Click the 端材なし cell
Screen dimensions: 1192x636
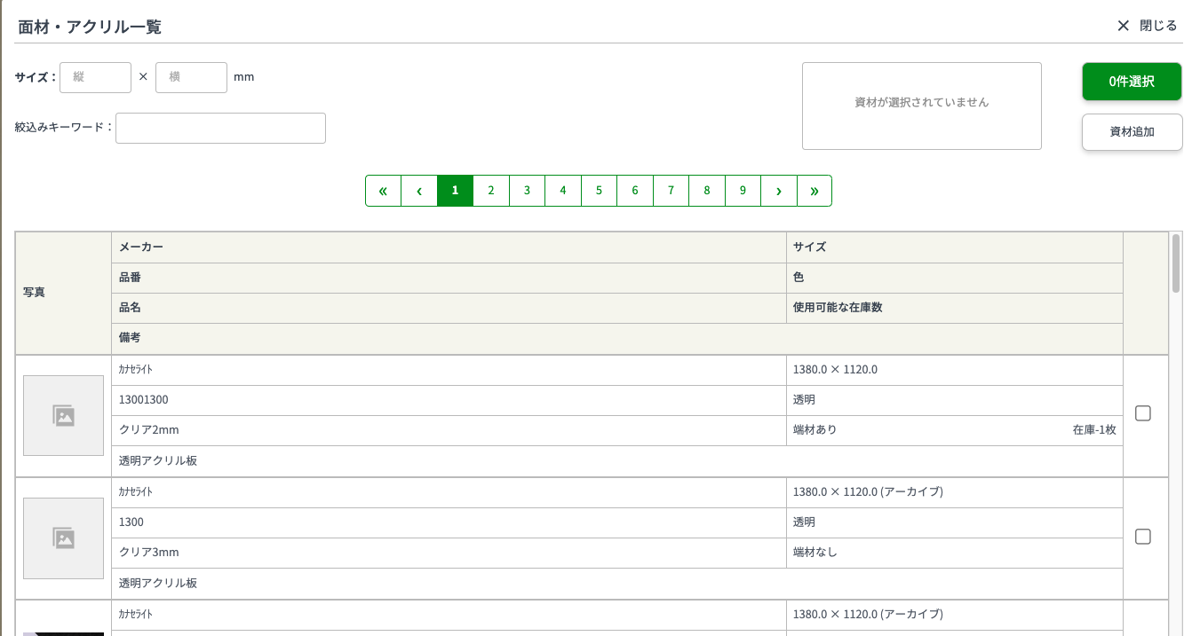click(x=955, y=553)
